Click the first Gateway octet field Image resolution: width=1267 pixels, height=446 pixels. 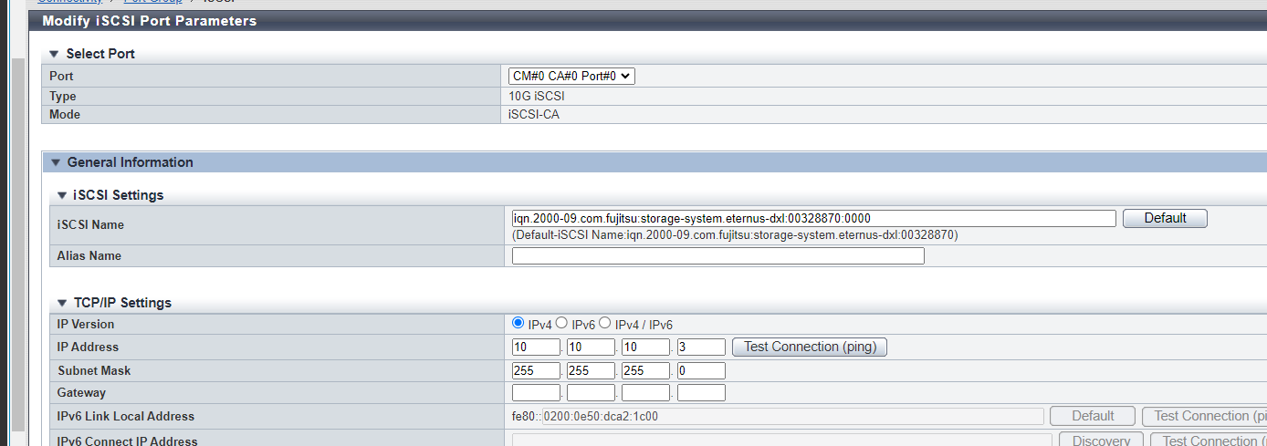coord(536,393)
